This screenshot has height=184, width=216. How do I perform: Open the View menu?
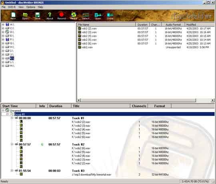tap(21, 7)
